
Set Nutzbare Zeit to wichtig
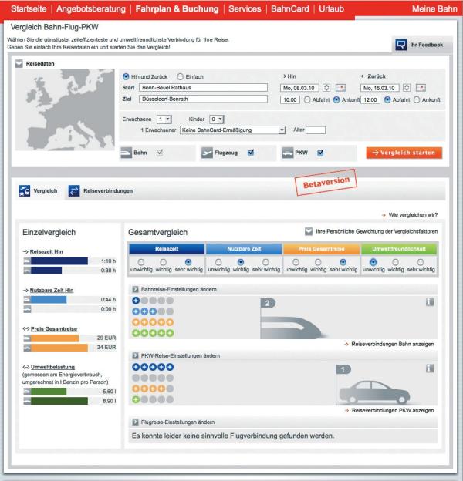tap(241, 262)
